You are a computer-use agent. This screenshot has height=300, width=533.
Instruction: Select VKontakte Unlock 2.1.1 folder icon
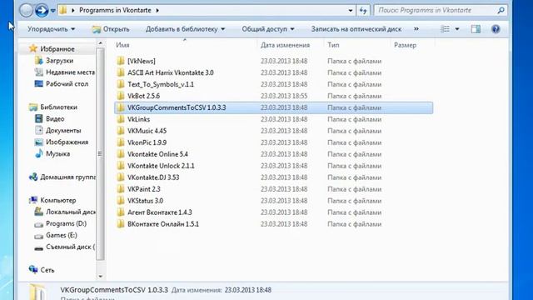[x=120, y=166]
